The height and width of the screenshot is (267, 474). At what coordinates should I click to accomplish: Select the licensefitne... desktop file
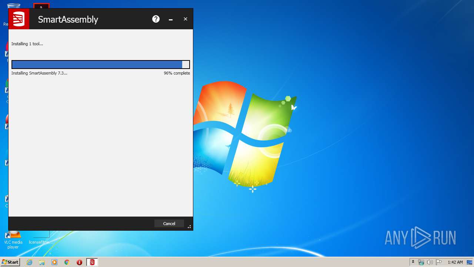(41, 237)
